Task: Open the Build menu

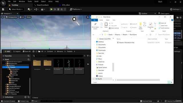Action: point(36,1)
